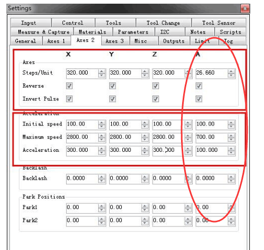Switch to the Axes 1 tab
This screenshot has width=264, height=250.
click(x=57, y=41)
